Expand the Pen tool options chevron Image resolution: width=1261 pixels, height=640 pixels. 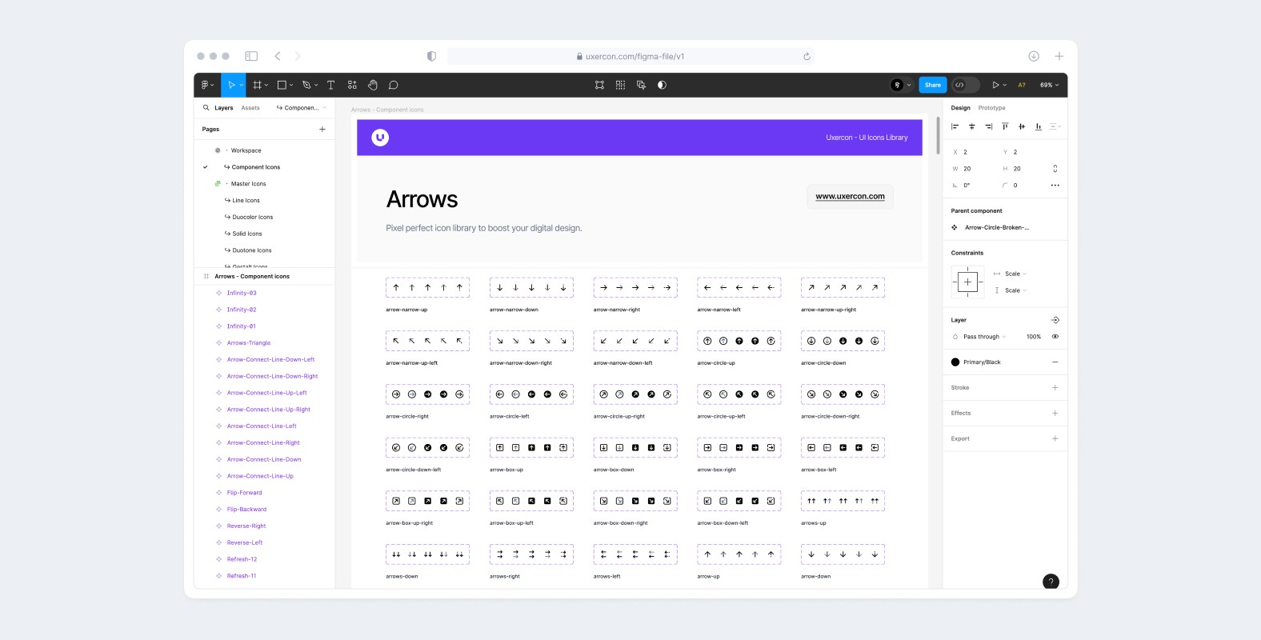pos(316,86)
